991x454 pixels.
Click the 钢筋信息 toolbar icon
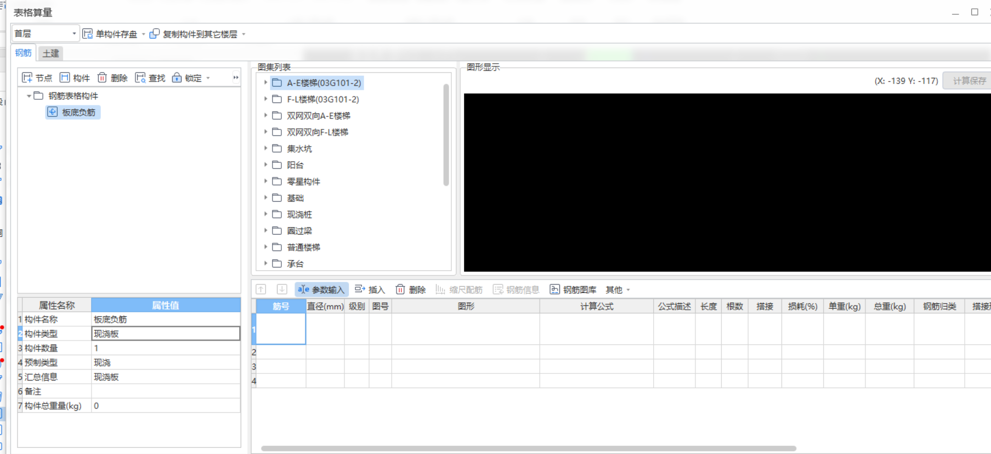click(498, 289)
